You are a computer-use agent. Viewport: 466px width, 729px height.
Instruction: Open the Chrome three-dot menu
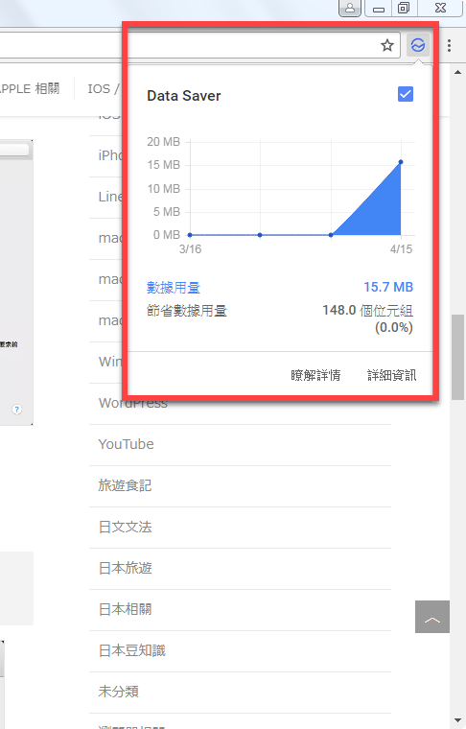(449, 45)
